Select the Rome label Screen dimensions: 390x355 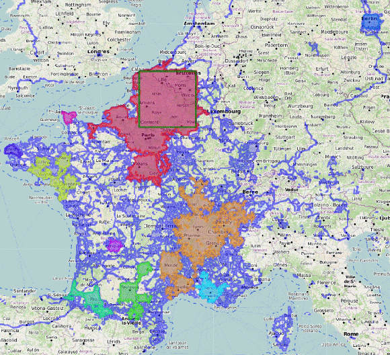(x=351, y=334)
